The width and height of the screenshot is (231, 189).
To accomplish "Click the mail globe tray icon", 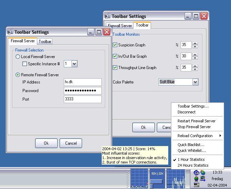I will tap(197, 173).
